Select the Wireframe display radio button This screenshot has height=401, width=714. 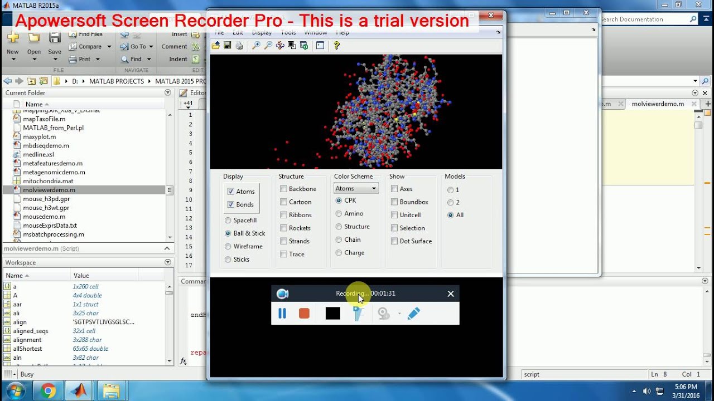pyautogui.click(x=228, y=247)
